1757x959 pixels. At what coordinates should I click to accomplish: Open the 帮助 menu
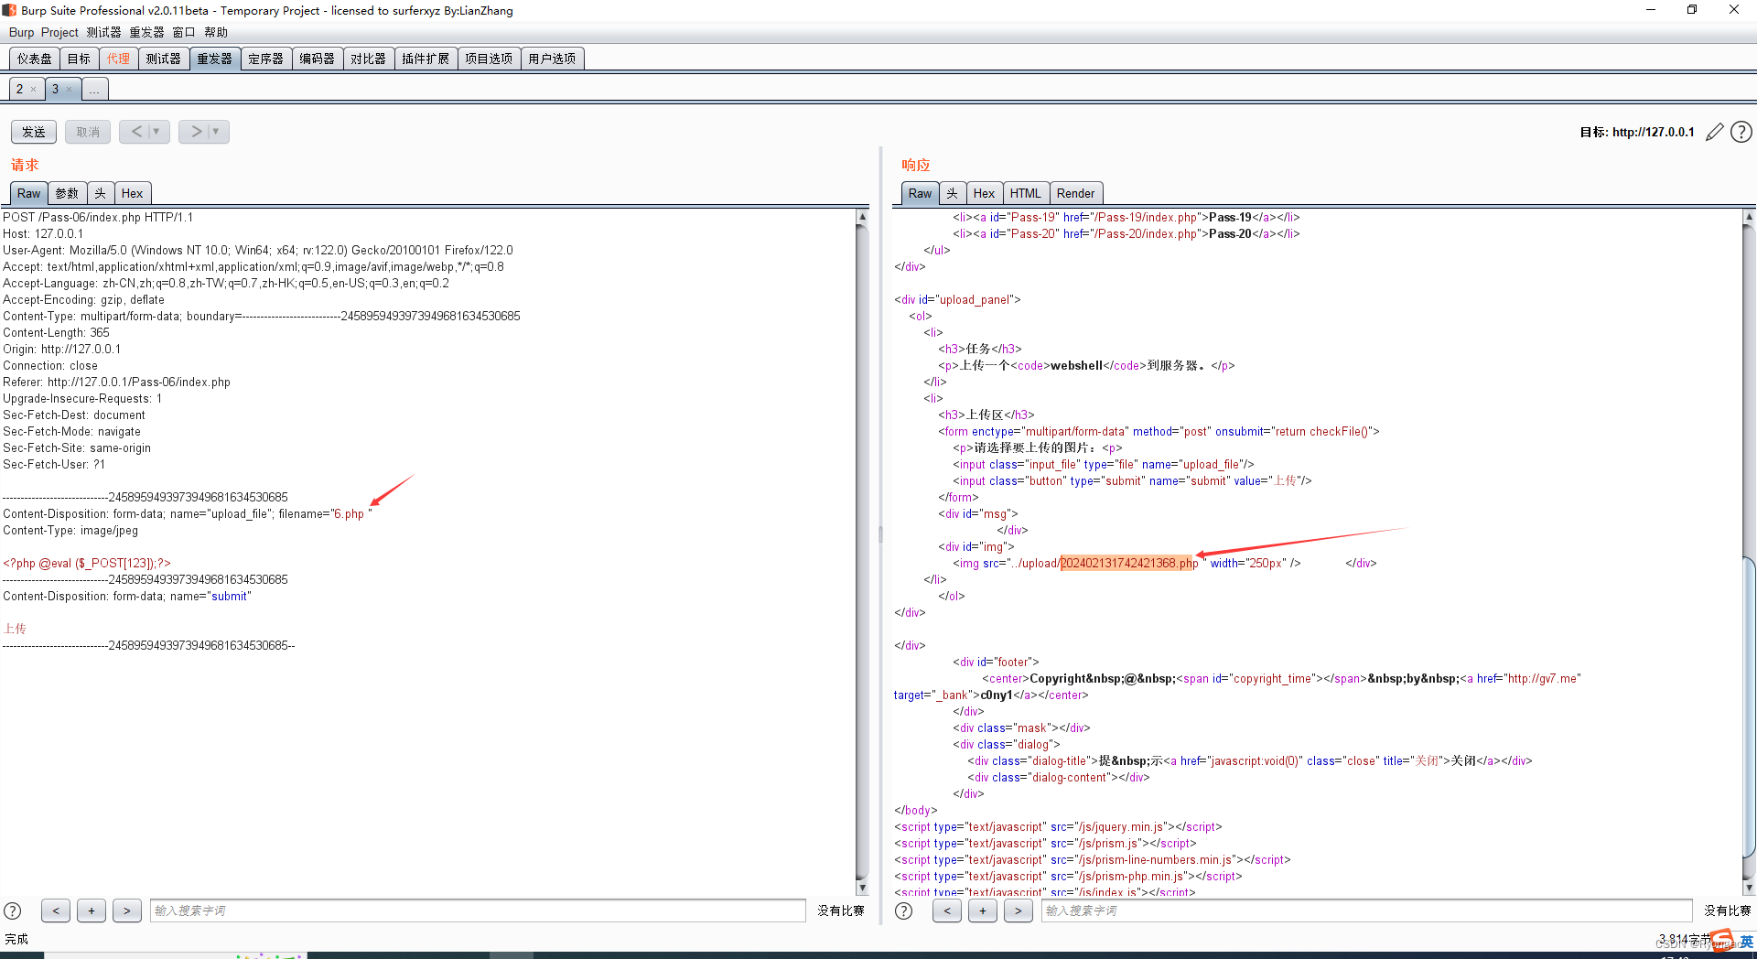[216, 33]
